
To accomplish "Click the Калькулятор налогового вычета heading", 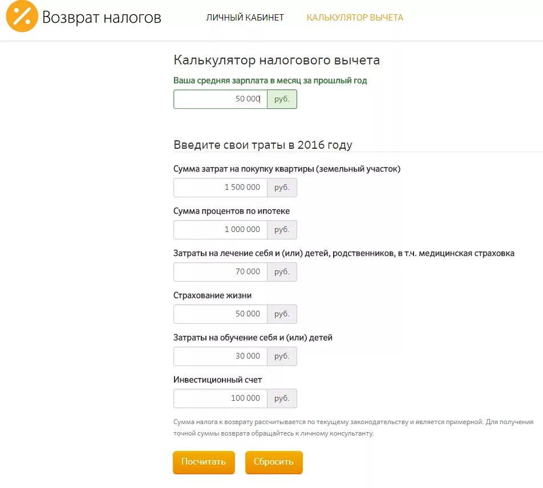I will [277, 60].
